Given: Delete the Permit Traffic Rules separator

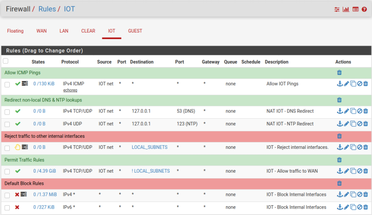Looking at the screenshot, I should click(339, 160).
